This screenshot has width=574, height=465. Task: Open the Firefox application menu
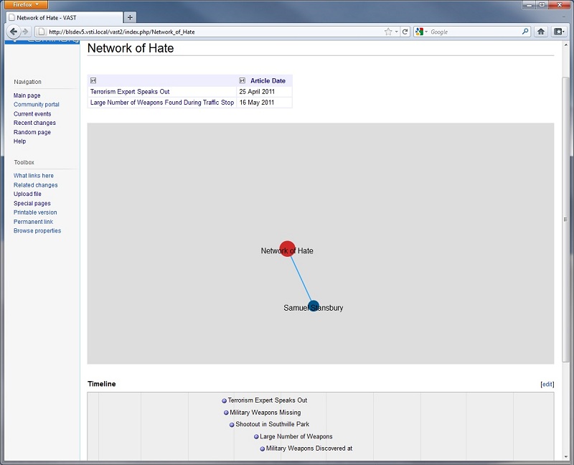26,4
